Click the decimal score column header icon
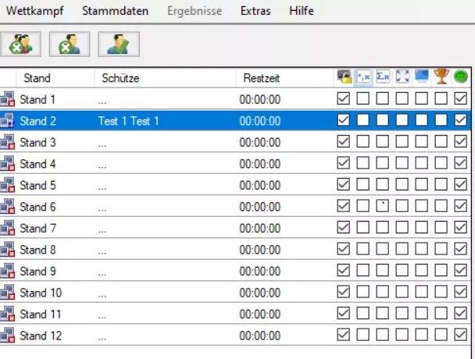The height and width of the screenshot is (359, 475). (363, 77)
